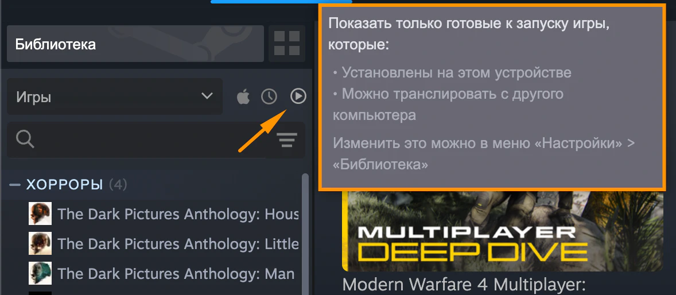
Task: Open the Игры type dropdown
Action: (115, 96)
